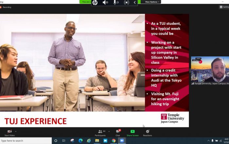Click the 'As a TUJ student' bullet text
Image resolution: width=229 pixels, height=144 pixels.
(x=166, y=28)
